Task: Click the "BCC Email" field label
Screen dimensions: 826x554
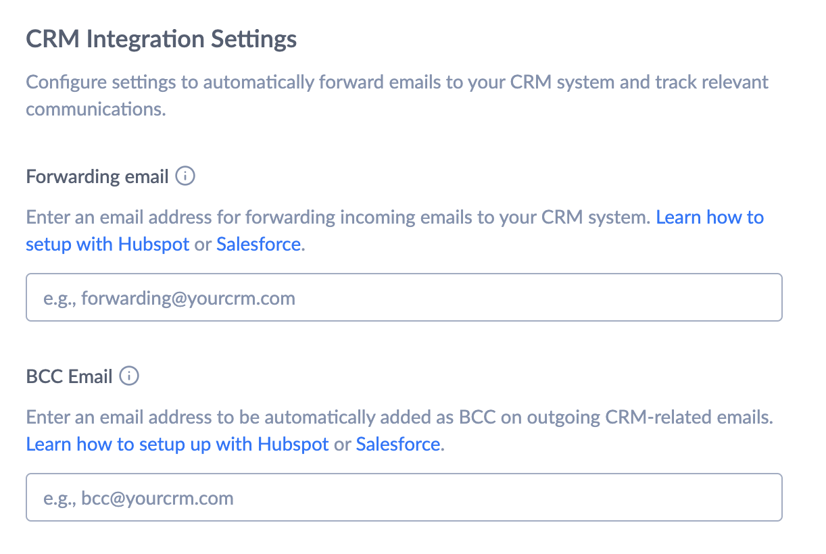Action: pos(69,377)
